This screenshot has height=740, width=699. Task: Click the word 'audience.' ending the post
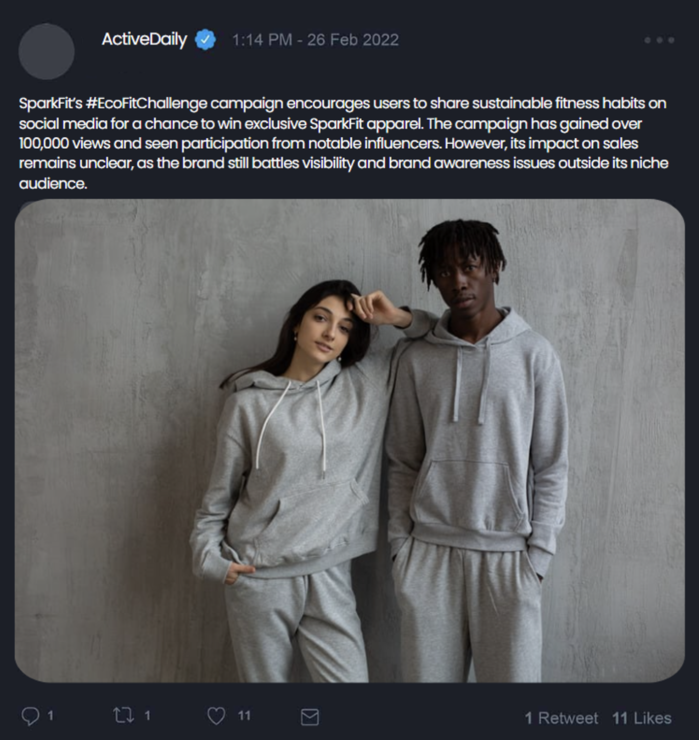pyautogui.click(x=53, y=183)
